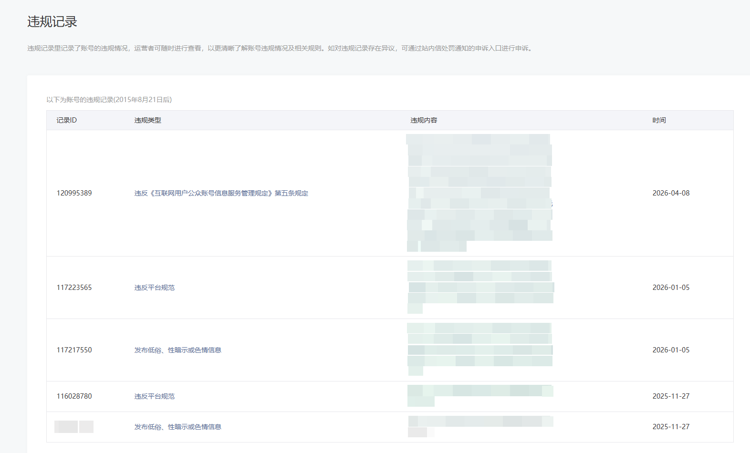This screenshot has width=750, height=453.
Task: Click the 违规记录 page title
Action: (x=52, y=22)
